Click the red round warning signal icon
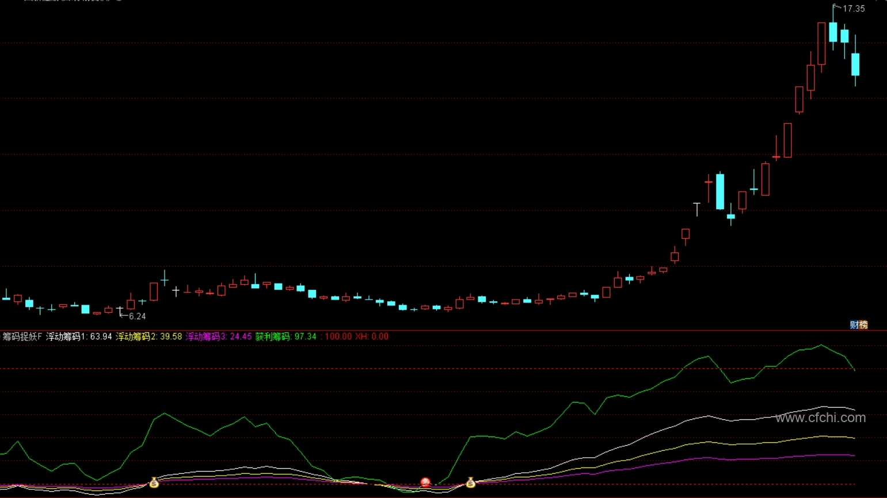 tap(425, 482)
